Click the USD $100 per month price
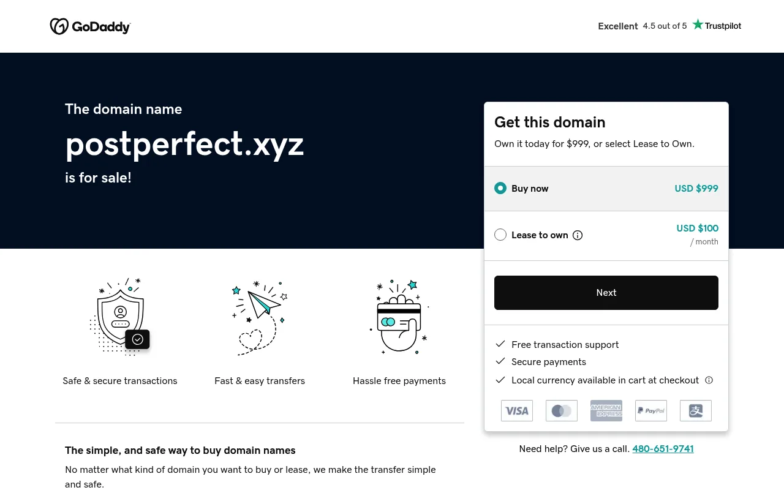Screen dimensions: 784x490 point(698,235)
